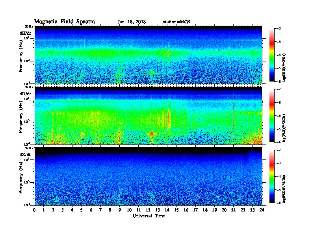The width and height of the screenshot is (312, 241).
Task: Click the color bar beside the dD/dt panel
Action: 272,115
